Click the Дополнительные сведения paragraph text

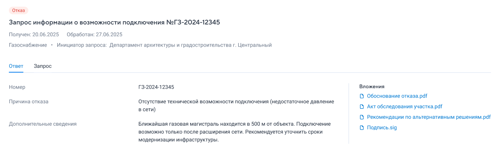(235, 132)
